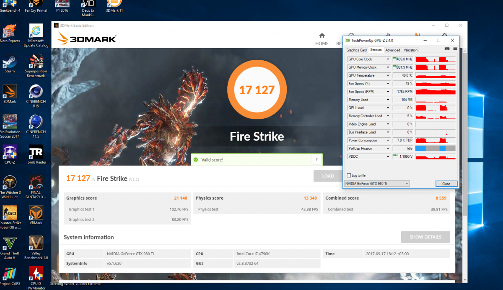503x290 pixels.
Task: Select the Sensors tab in GPU-Z
Action: pos(376,50)
